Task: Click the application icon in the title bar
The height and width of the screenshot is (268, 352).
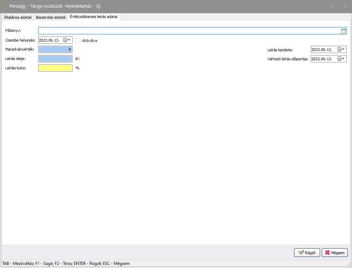Action: tap(5, 6)
